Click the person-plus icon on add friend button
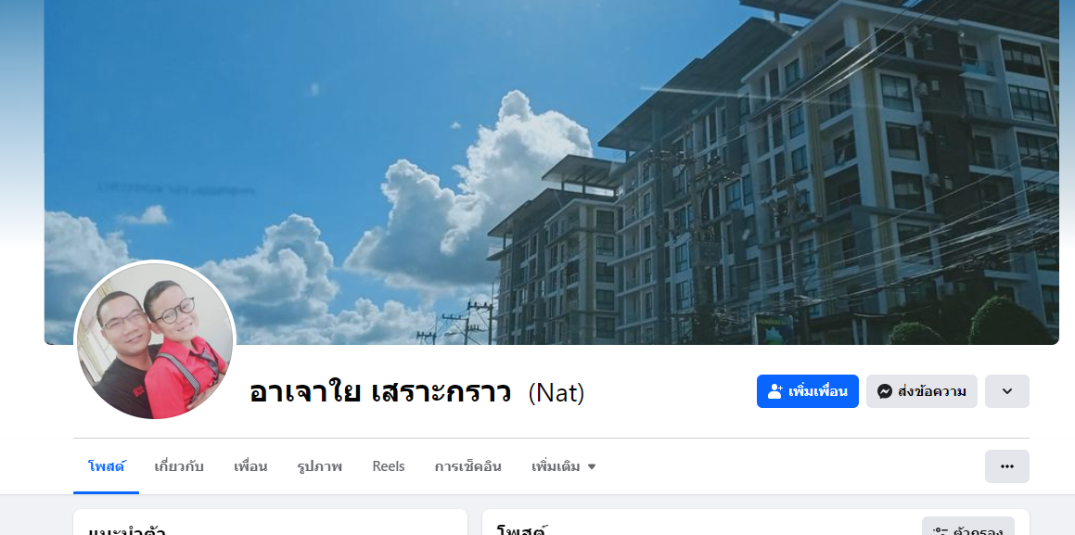 [775, 391]
